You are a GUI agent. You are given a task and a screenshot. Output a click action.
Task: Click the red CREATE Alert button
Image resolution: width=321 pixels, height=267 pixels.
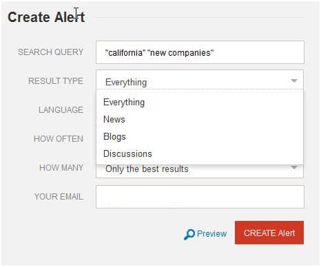pos(269,233)
